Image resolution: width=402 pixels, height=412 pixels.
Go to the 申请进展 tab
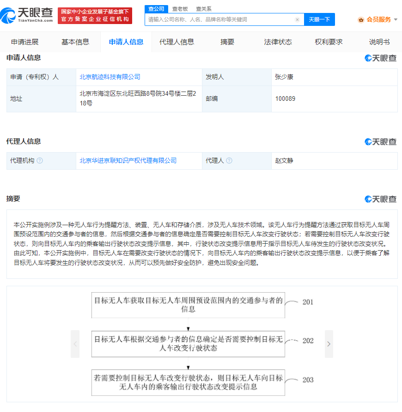[x=24, y=42]
